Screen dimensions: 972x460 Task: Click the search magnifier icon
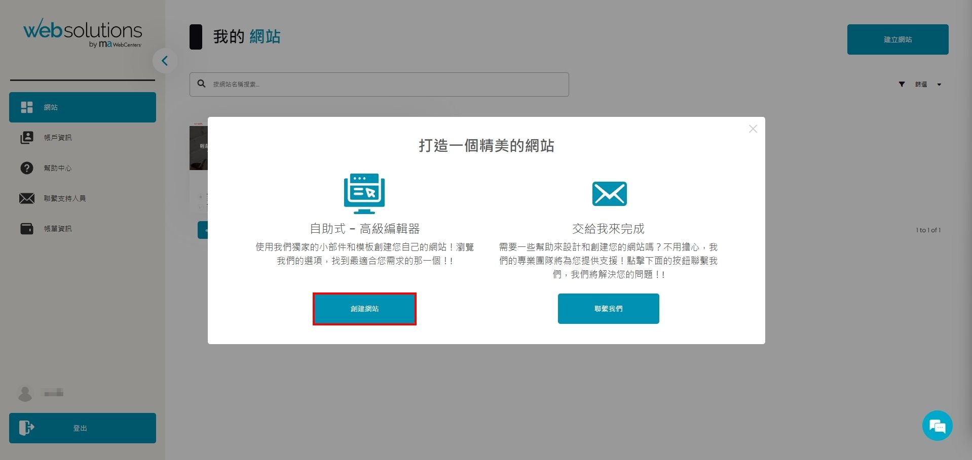pyautogui.click(x=201, y=83)
